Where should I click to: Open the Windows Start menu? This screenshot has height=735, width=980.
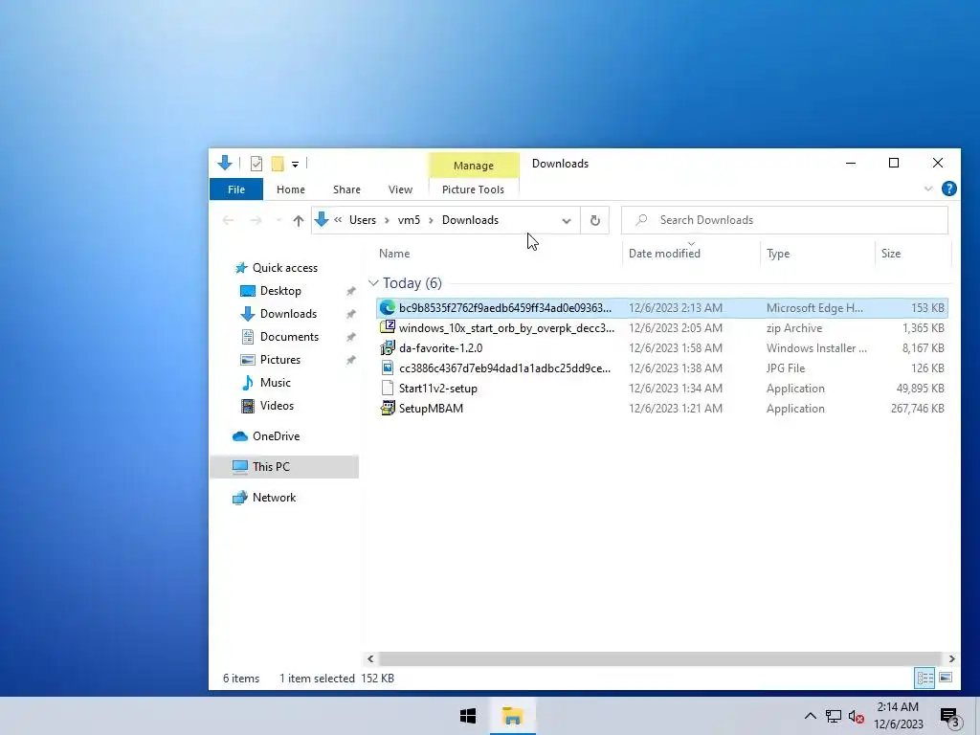(467, 716)
